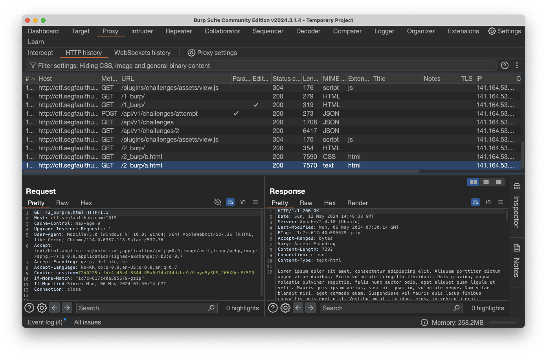Open the Sequencer tab
Image resolution: width=547 pixels, height=357 pixels.
268,31
